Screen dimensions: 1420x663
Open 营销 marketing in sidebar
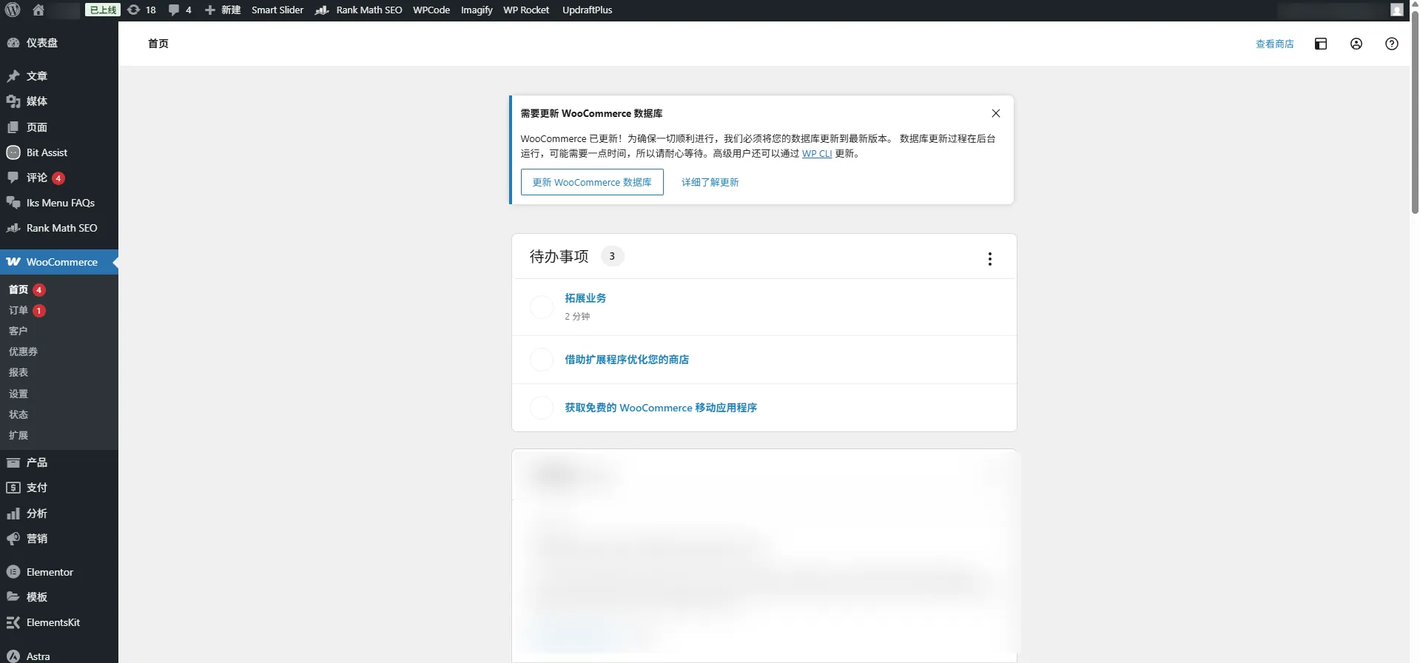click(59, 539)
